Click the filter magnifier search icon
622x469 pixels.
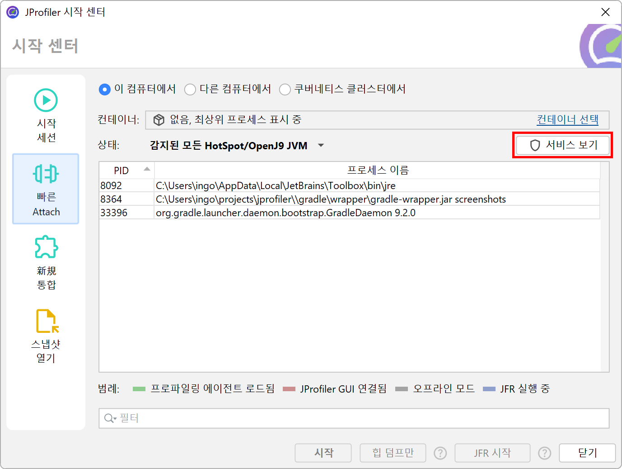point(109,418)
